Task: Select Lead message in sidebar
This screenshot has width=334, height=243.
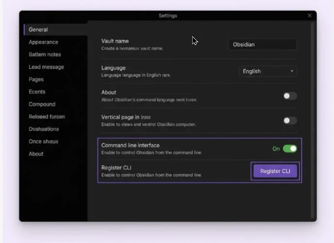Action: click(47, 67)
